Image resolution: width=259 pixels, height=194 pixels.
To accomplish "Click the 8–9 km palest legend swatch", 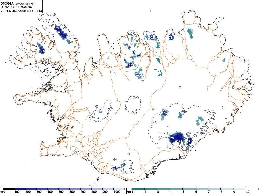I will 227,189.
